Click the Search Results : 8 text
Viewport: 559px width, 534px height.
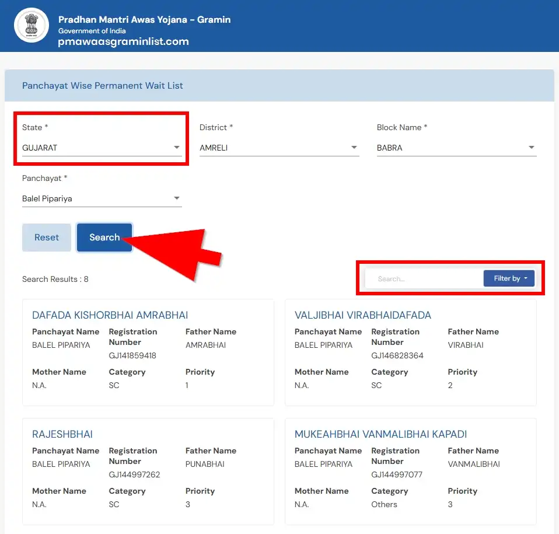(55, 279)
